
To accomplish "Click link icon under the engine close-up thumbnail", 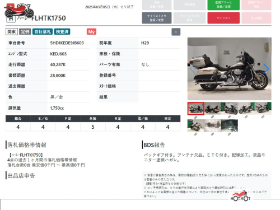I will pos(212,134).
